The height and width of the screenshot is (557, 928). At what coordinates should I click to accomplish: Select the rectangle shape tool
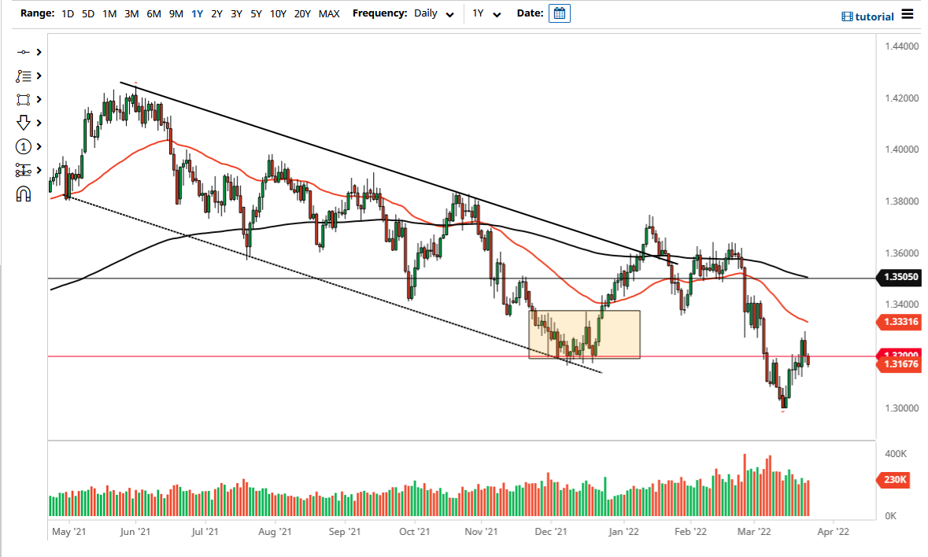coord(24,99)
